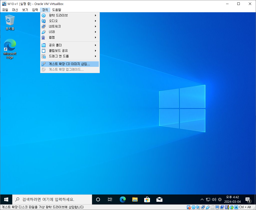The image size is (256, 210).
Task: Click the drag and drop icon in menu
Action: [x=44, y=56]
